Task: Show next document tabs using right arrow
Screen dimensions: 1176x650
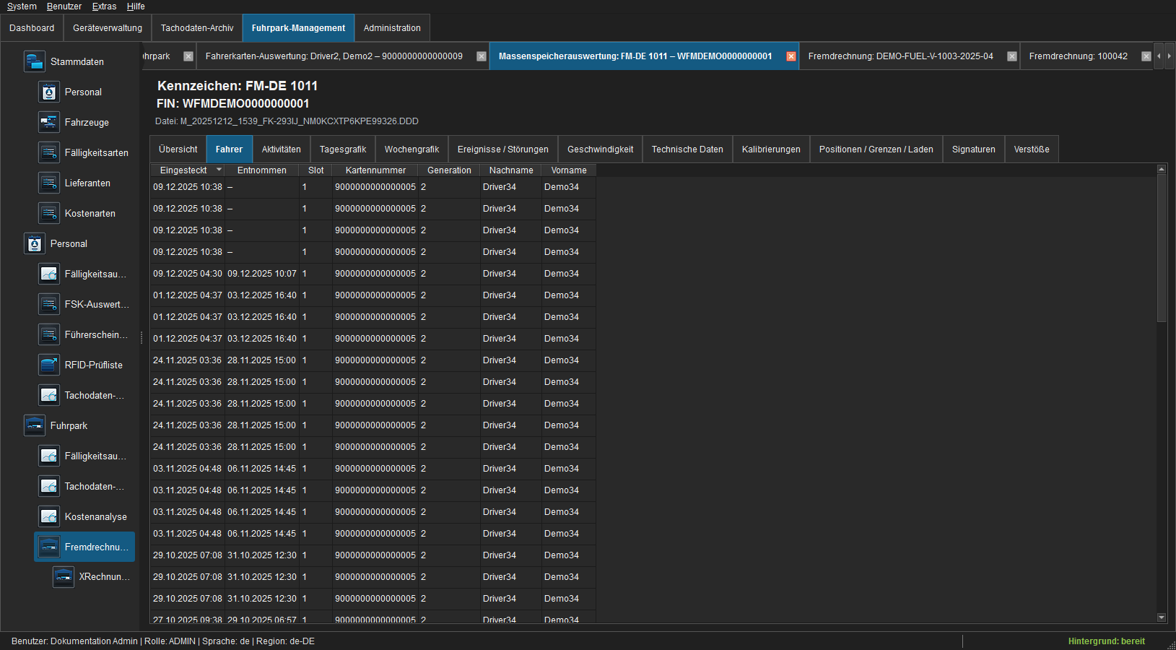Action: pyautogui.click(x=1170, y=56)
